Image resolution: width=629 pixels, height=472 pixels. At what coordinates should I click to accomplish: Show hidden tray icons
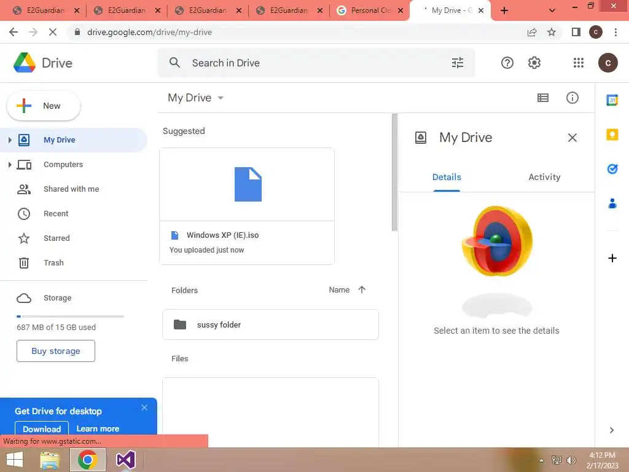point(542,460)
